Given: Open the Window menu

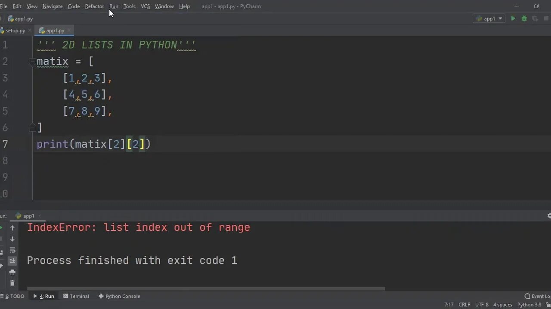Looking at the screenshot, I should point(164,6).
